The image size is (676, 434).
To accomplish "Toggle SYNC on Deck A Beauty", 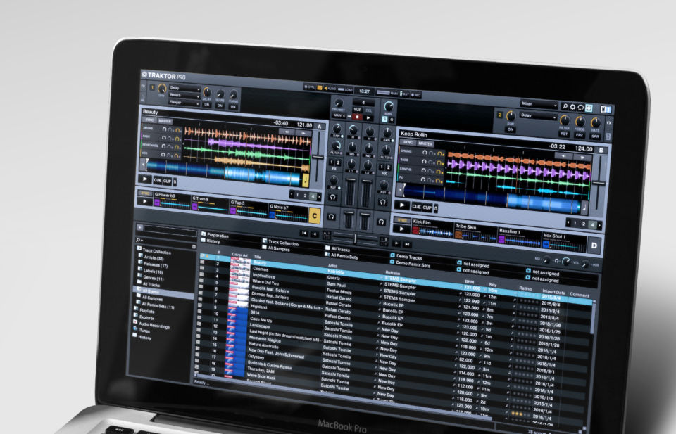I will (150, 120).
